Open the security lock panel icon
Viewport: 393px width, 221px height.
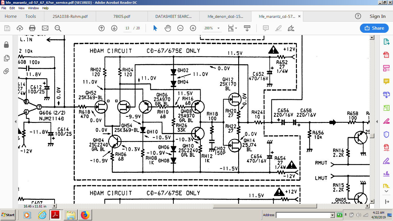click(6, 45)
